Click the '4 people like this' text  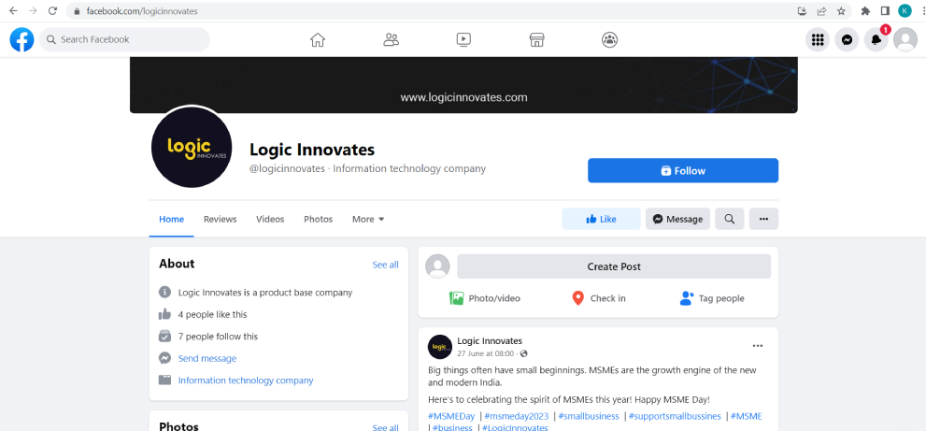pos(213,314)
